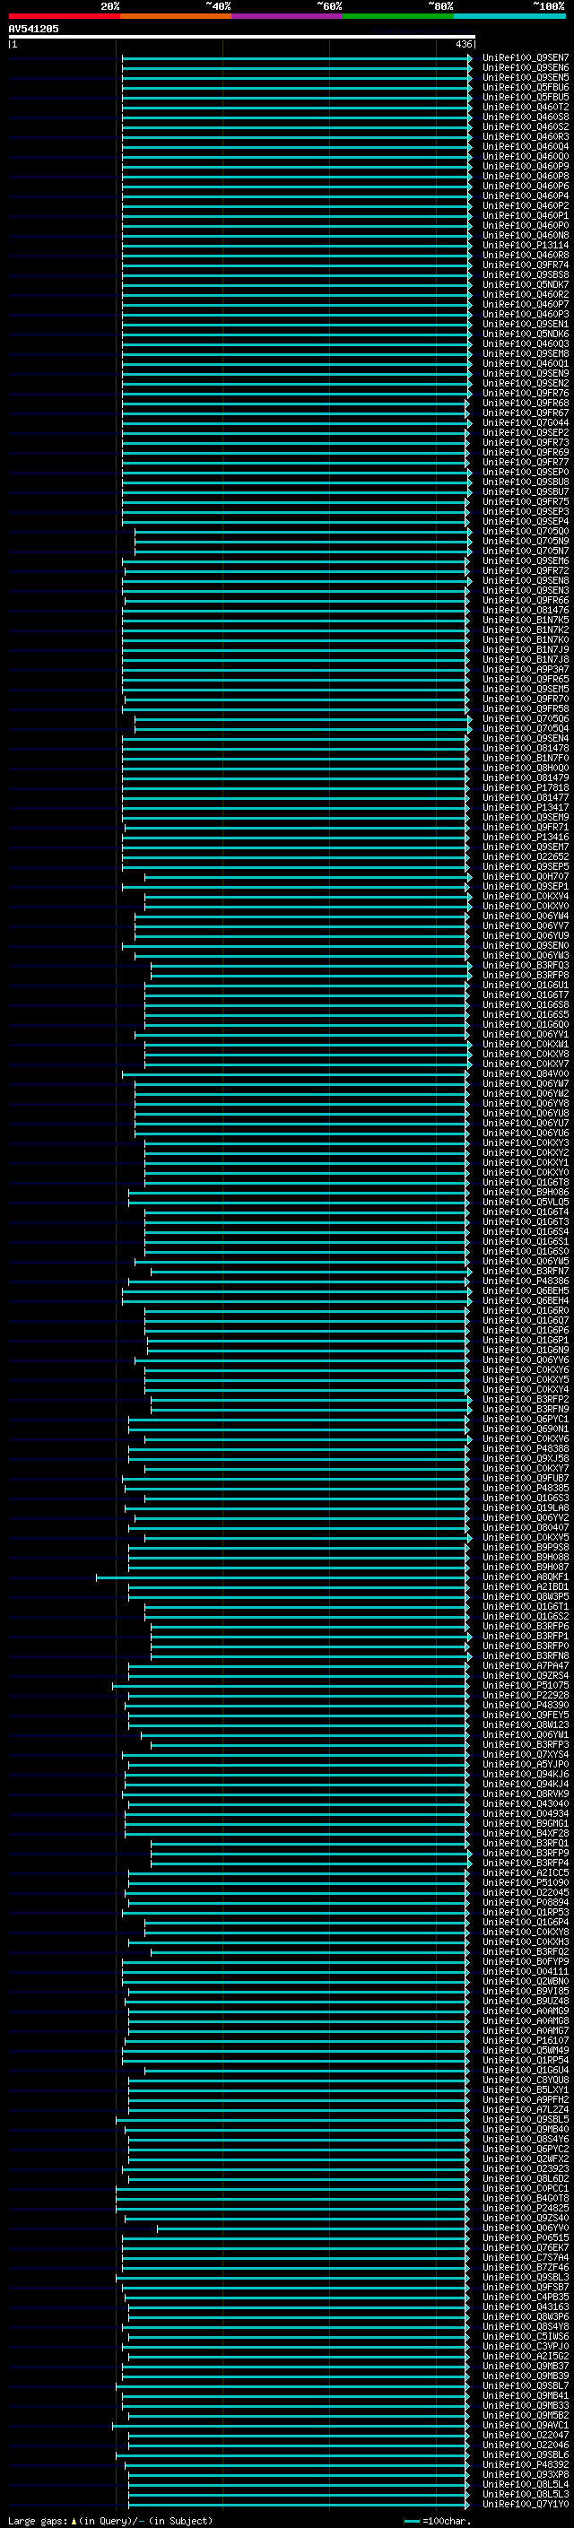Image resolution: width=574 pixels, height=2528 pixels.
Task: Select hit label UniRef100_Q460P9
Action: click(525, 167)
